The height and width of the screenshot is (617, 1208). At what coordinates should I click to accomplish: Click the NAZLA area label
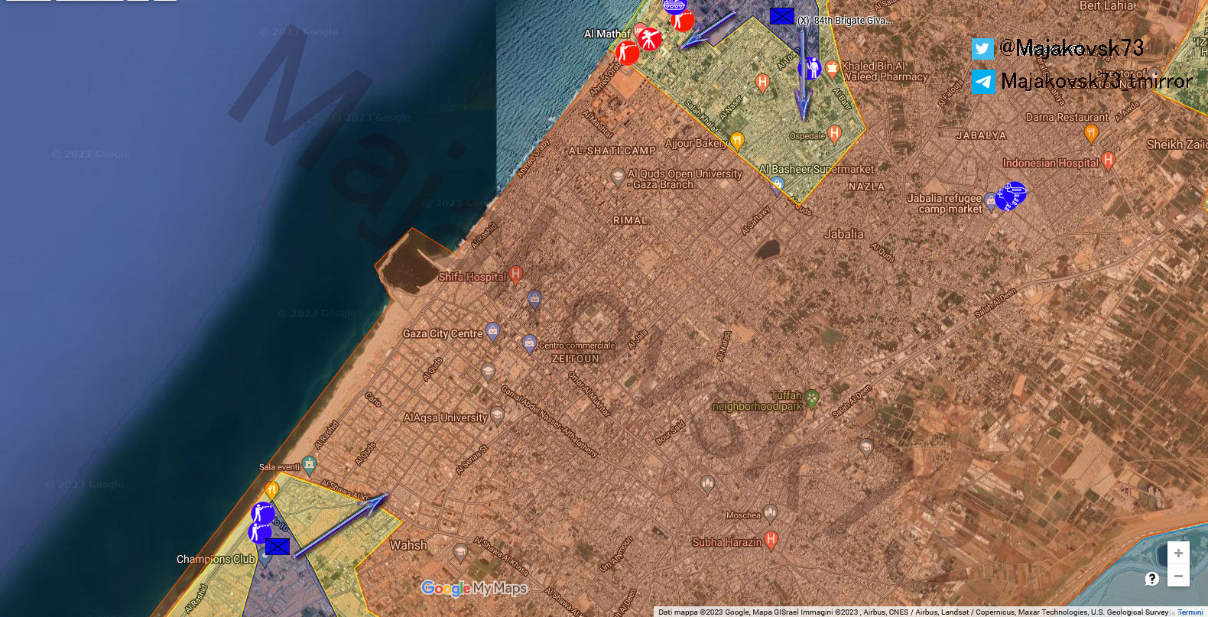click(866, 187)
